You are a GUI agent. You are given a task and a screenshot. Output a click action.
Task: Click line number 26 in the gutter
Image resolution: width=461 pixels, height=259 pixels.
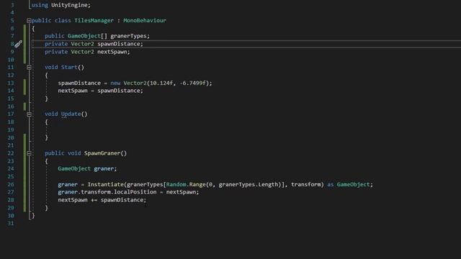point(11,184)
